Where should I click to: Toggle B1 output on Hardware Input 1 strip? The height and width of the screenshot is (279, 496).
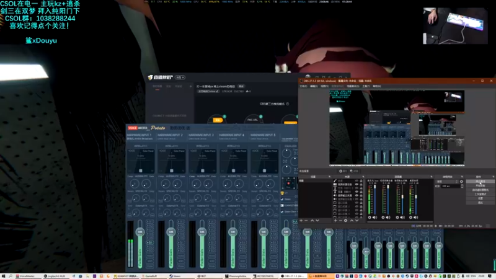[x=150, y=242]
